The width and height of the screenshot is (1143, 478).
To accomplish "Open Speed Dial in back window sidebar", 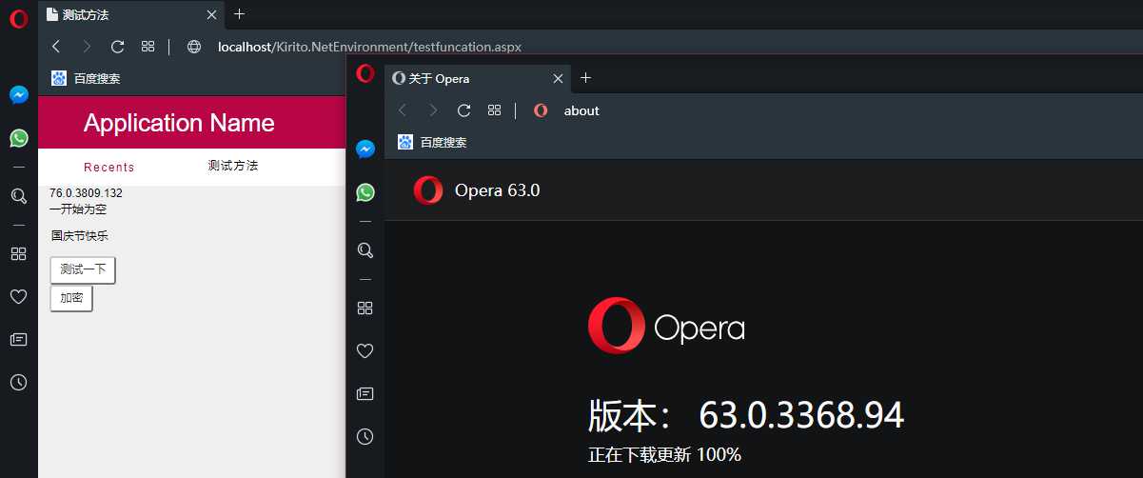I will point(18,253).
